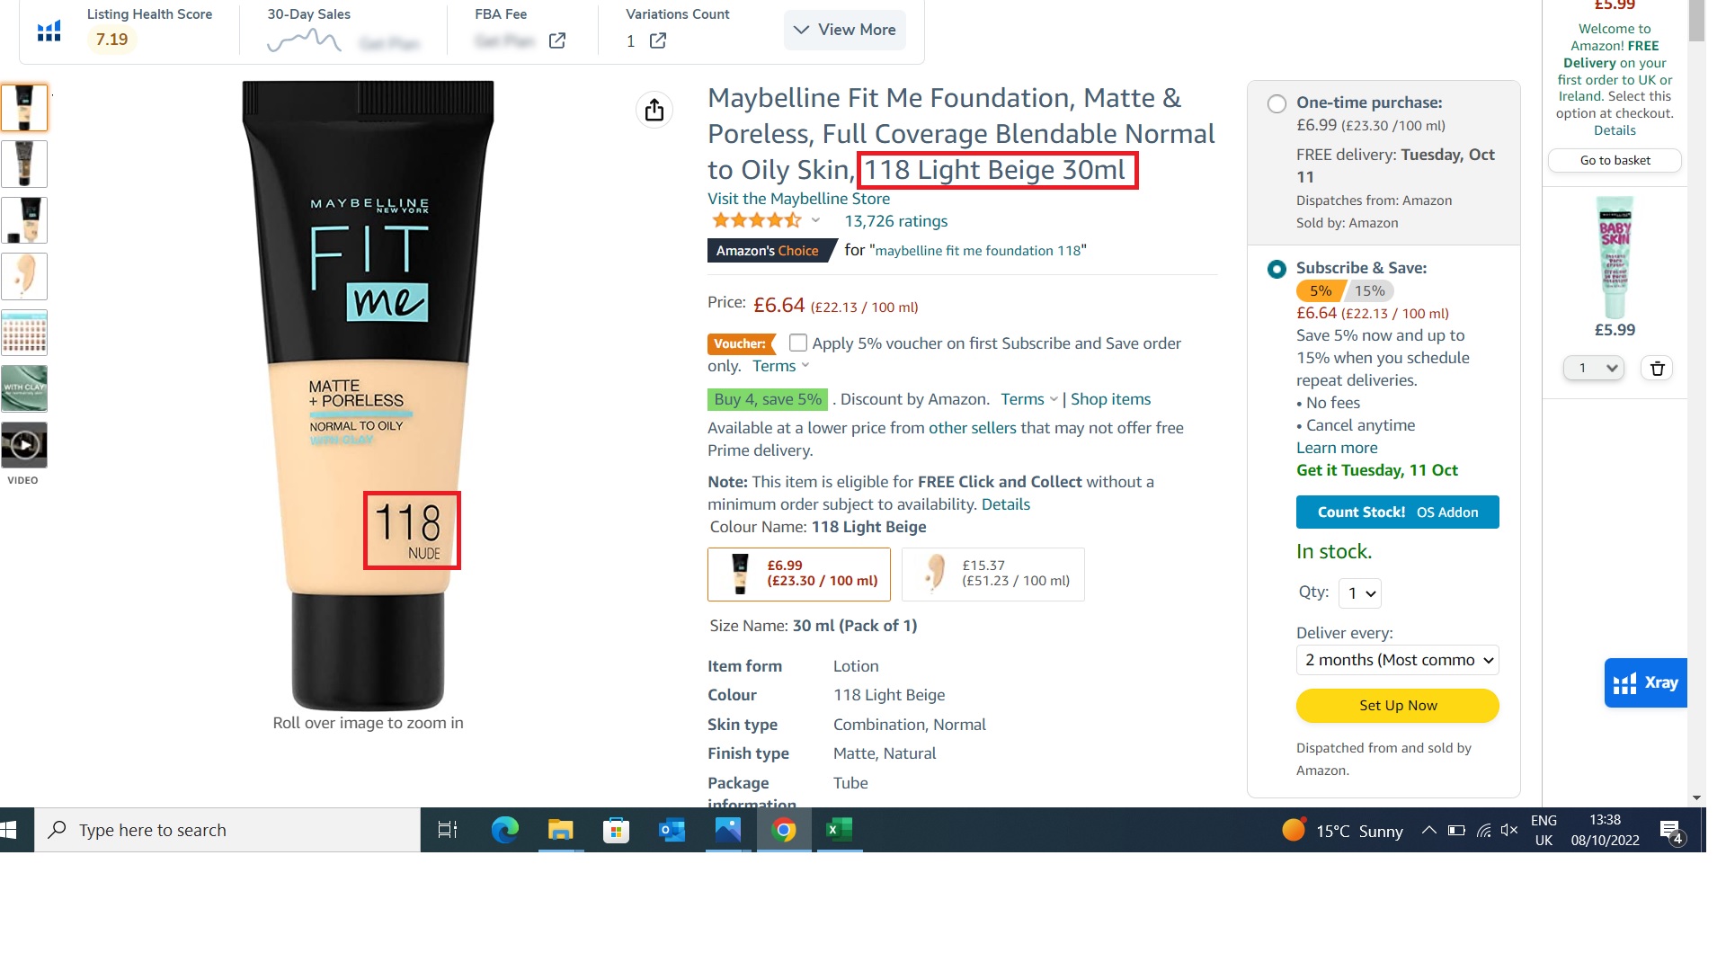Viewport: 1726px width, 971px height.
Task: Visit the Maybelline Store link
Action: [x=798, y=198]
